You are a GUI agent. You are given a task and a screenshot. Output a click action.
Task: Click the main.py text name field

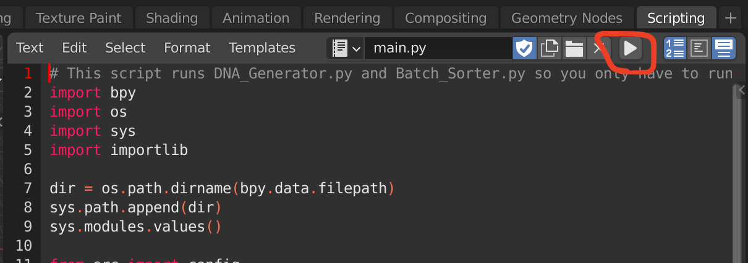click(438, 48)
